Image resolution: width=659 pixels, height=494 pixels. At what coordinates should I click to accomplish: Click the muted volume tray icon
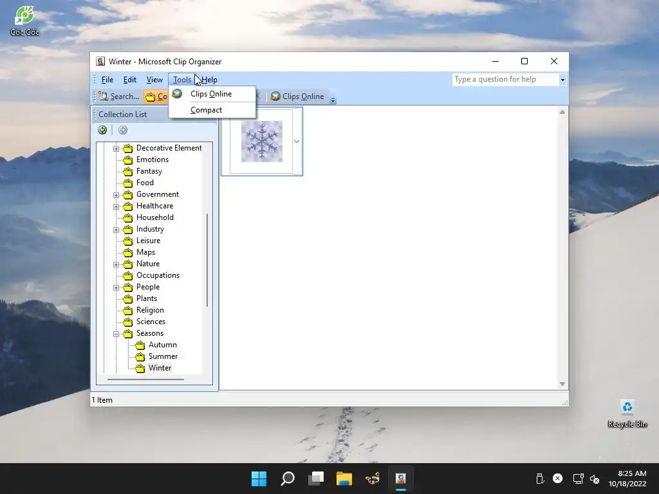click(594, 479)
